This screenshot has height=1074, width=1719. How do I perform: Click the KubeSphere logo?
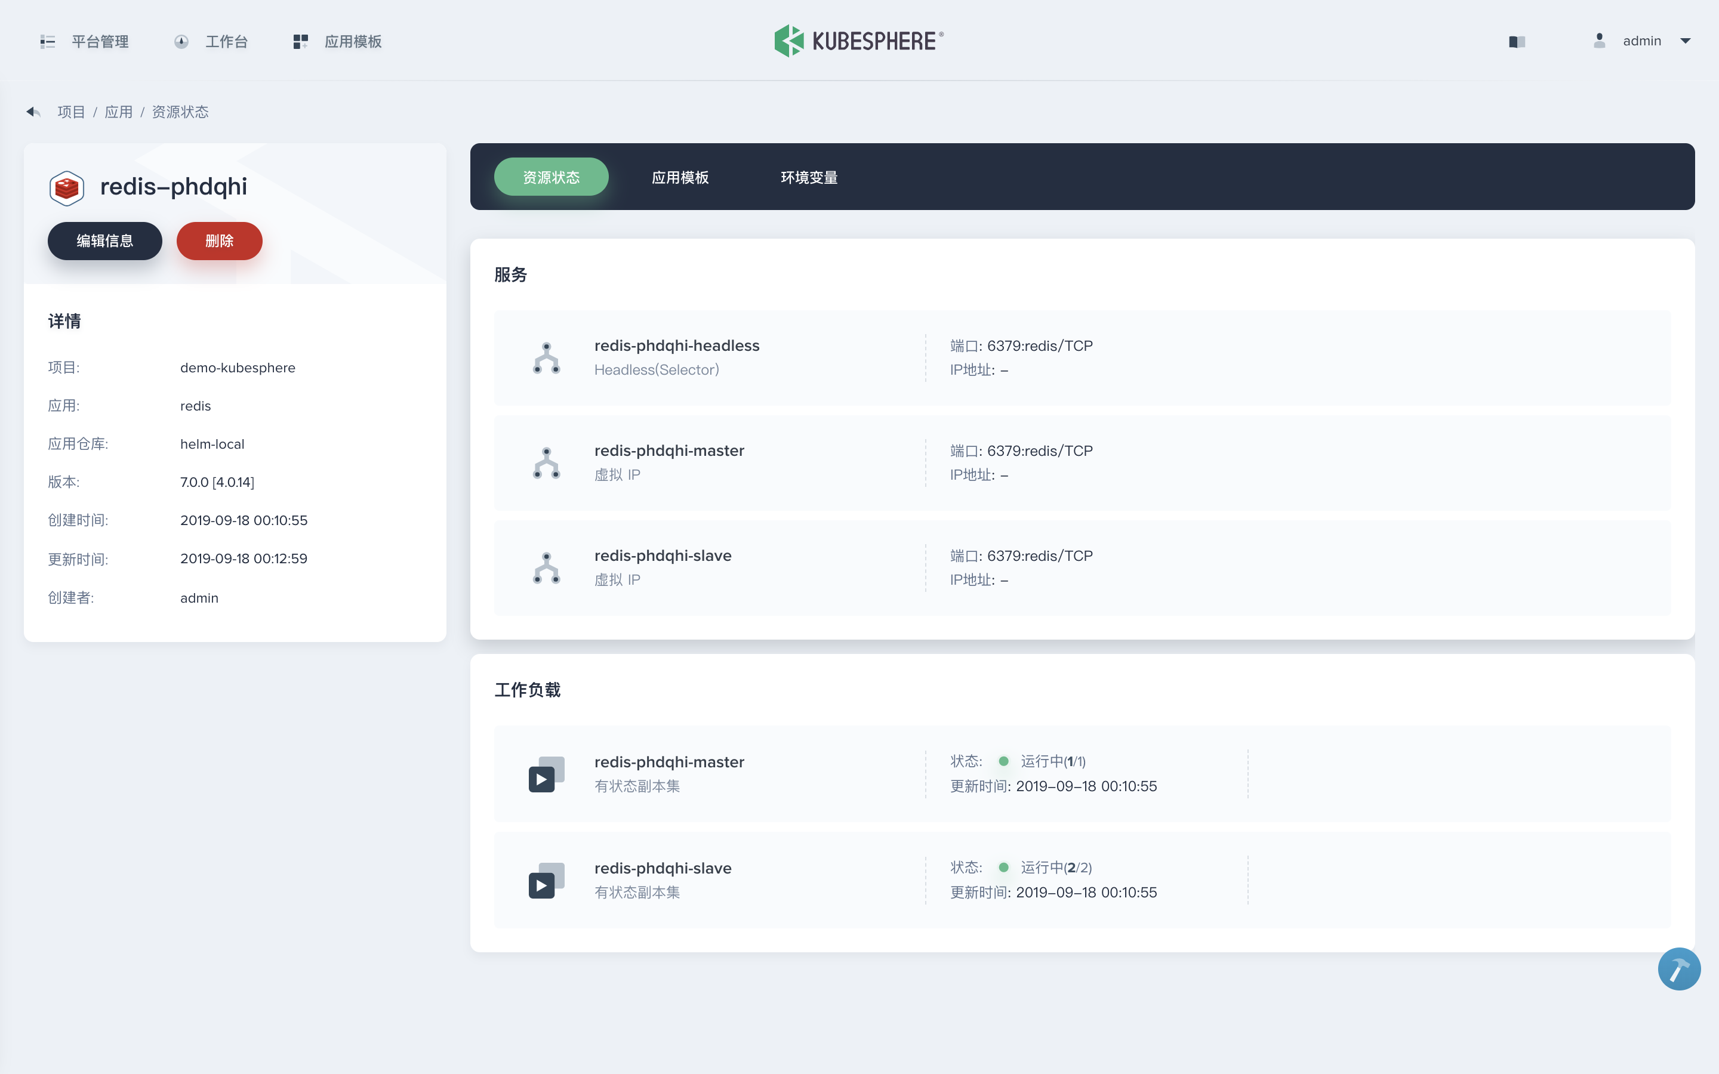click(859, 41)
